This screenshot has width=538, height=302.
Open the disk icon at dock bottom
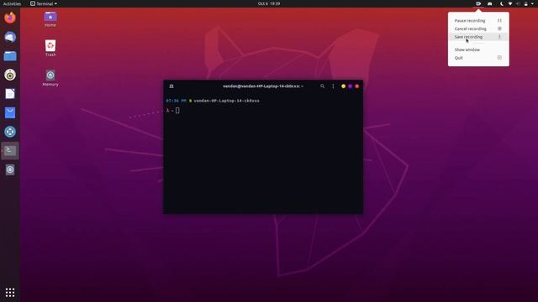(10, 169)
